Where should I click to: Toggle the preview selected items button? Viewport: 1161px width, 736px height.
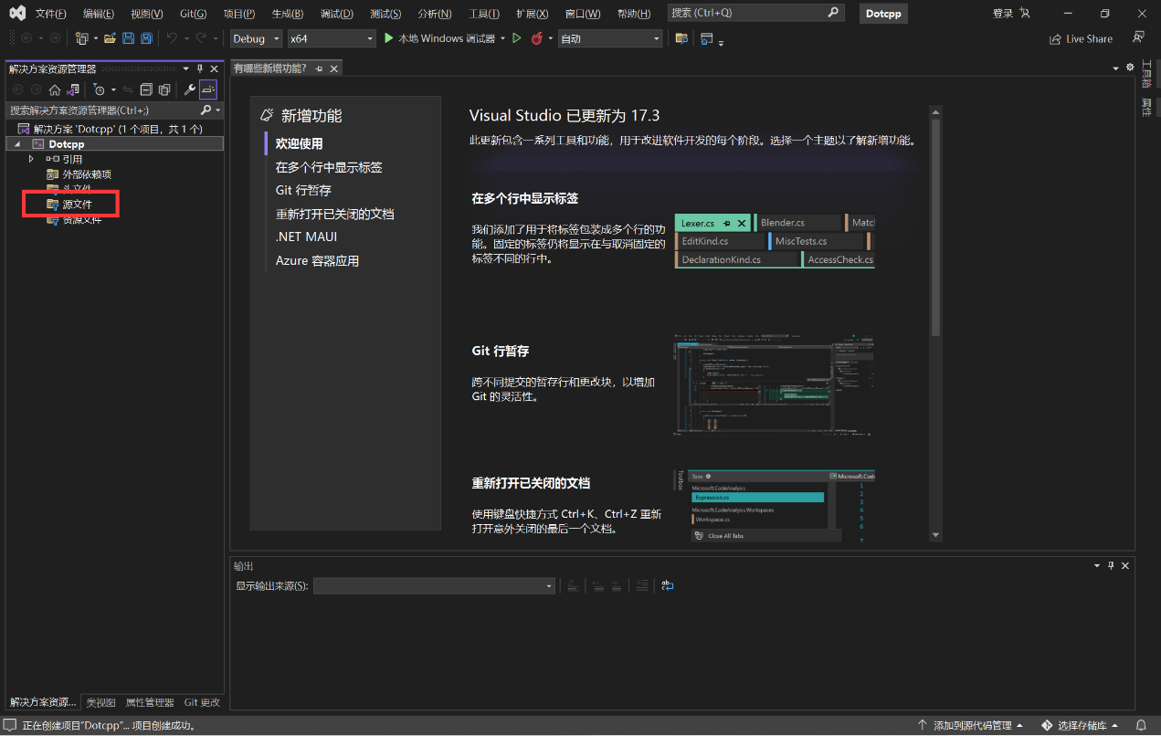click(x=208, y=89)
